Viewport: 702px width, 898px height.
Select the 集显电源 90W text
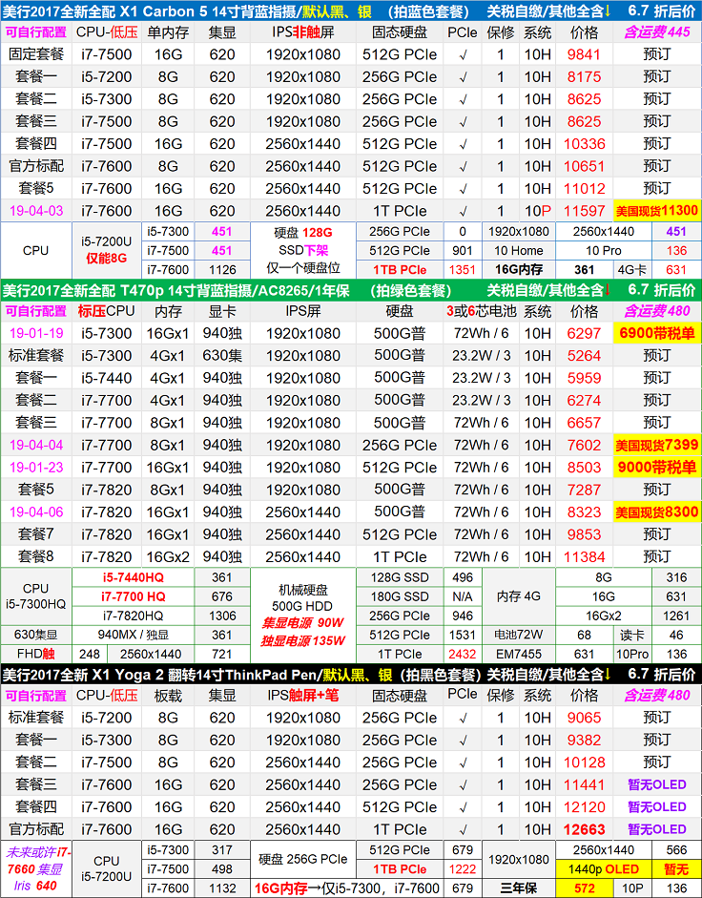click(302, 623)
